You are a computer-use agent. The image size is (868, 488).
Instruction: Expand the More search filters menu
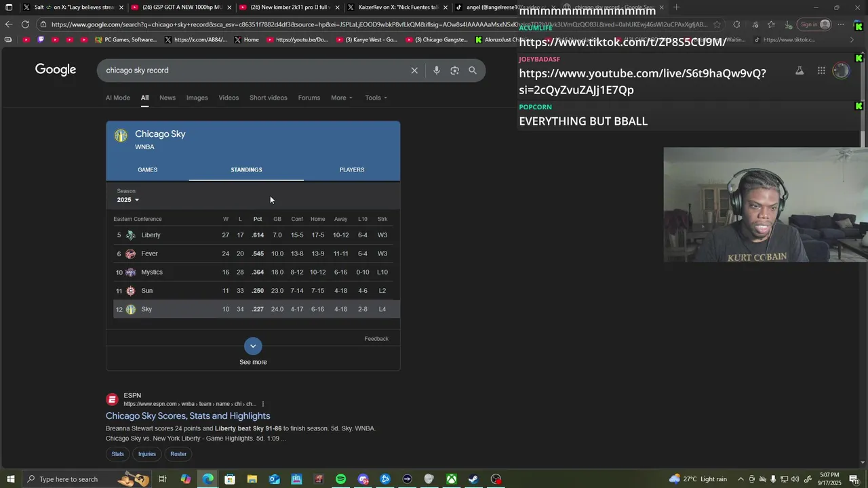point(341,98)
